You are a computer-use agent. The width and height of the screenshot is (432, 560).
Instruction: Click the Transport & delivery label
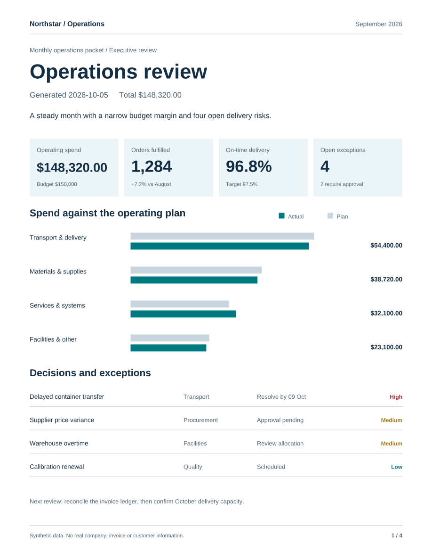(58, 238)
